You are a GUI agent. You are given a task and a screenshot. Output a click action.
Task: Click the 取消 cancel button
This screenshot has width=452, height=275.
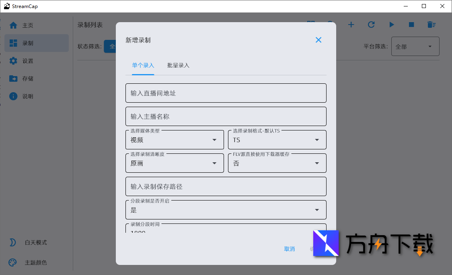point(290,249)
